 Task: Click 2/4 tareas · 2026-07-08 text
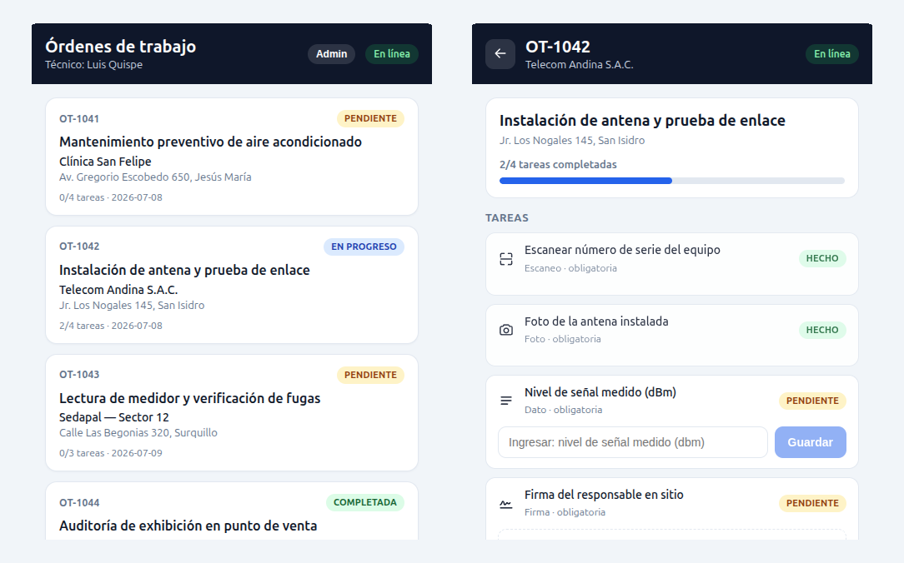pyautogui.click(x=111, y=326)
